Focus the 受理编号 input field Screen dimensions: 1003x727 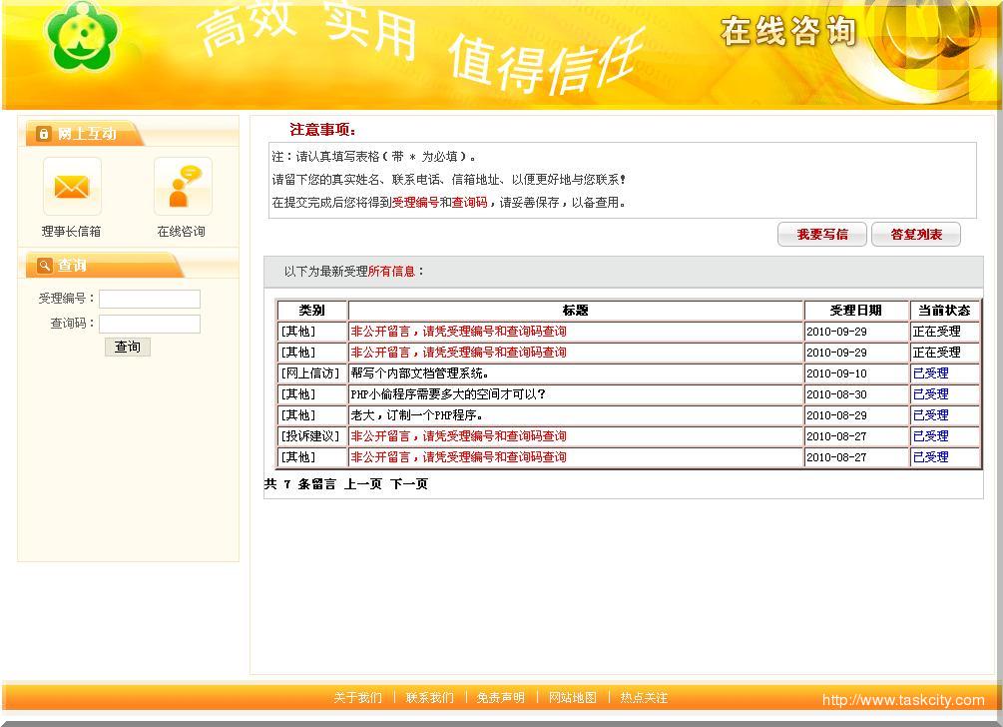(150, 299)
